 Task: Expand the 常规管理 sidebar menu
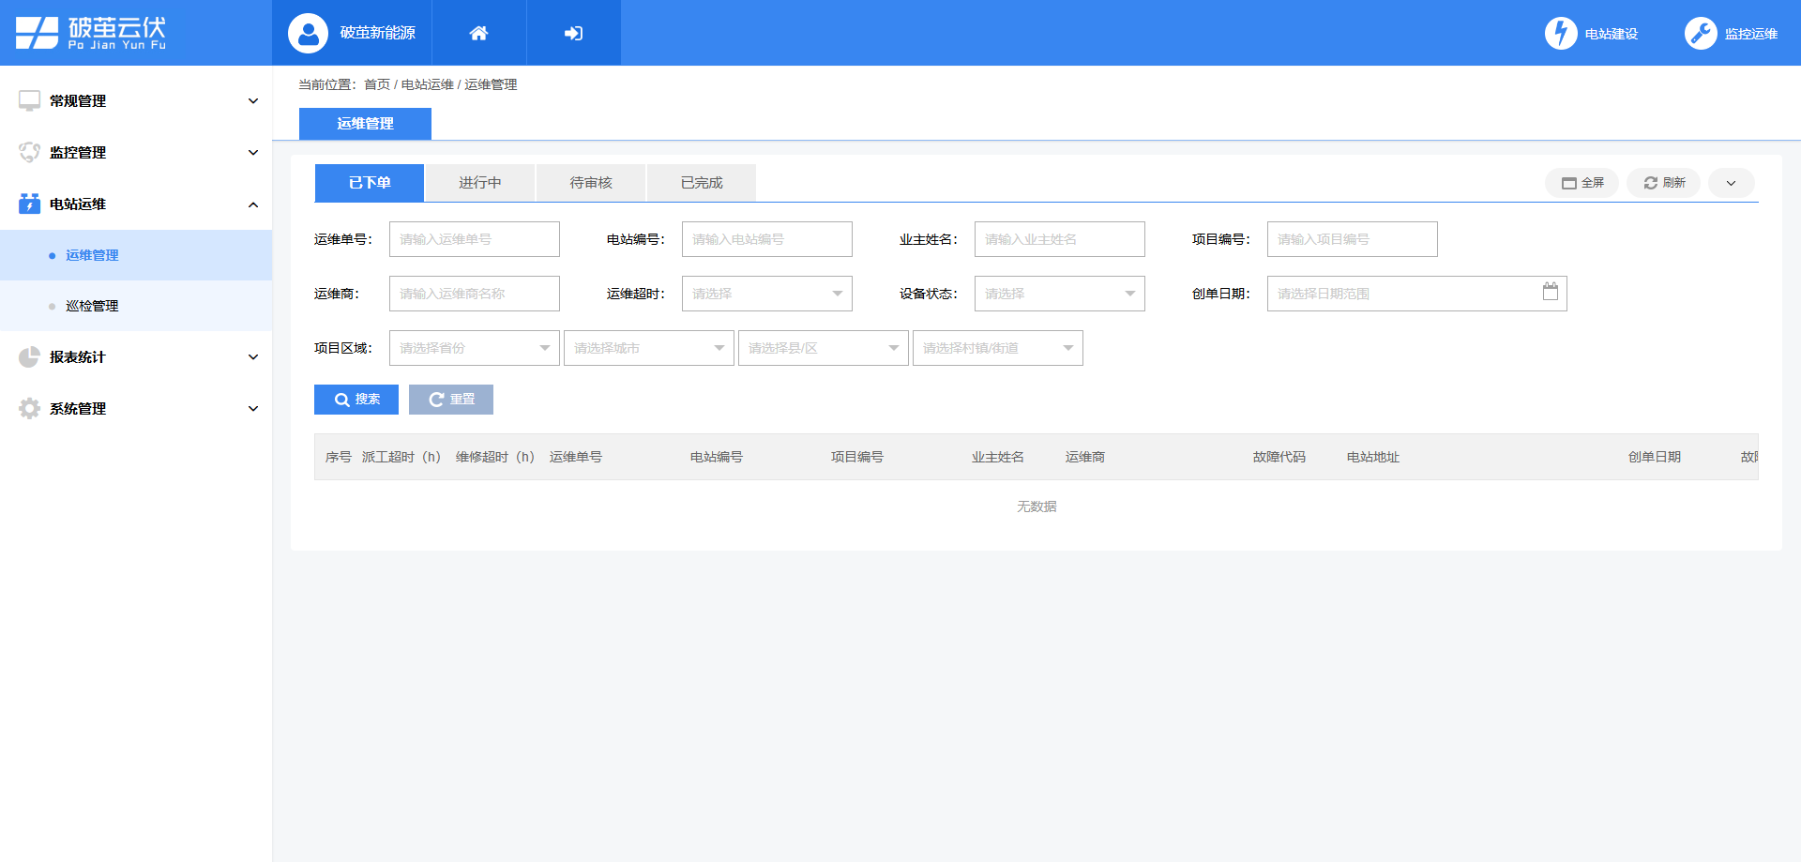click(251, 100)
